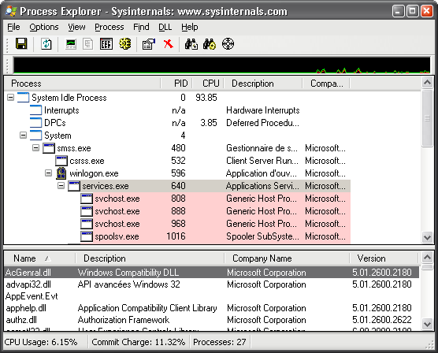
Task: Open the File menu
Action: coord(13,27)
